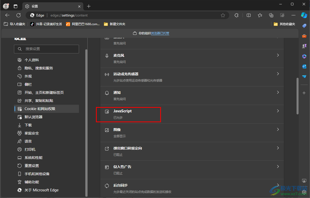310x198 pixels.
Task: Click the left navigation panel scrollbar
Action: click(86, 123)
